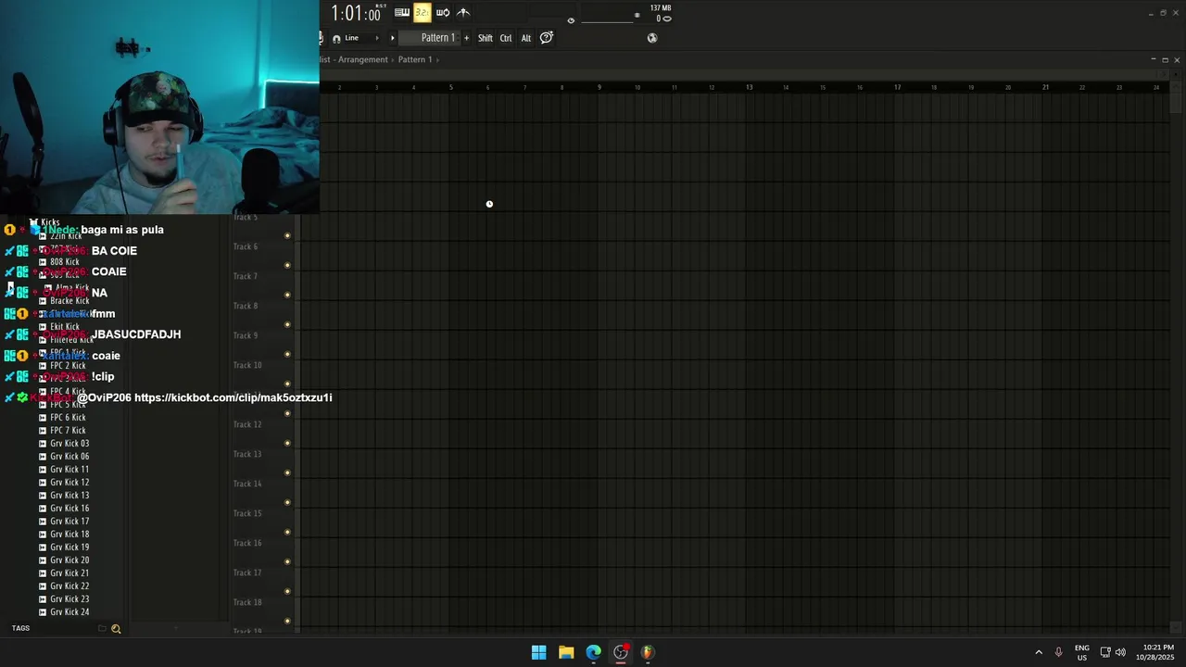Show hidden system tray icons chevron
This screenshot has width=1186, height=667.
coord(1039,652)
